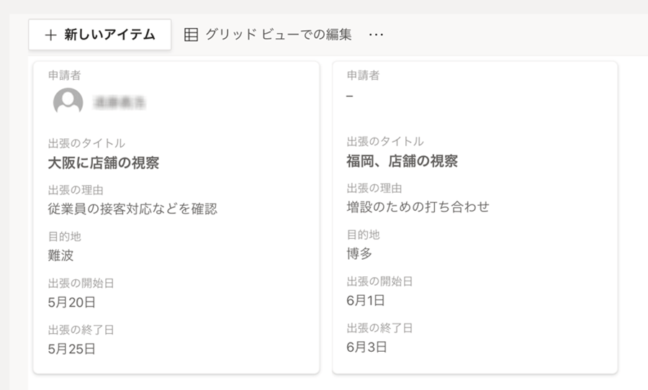Viewport: 648px width, 390px height.
Task: Select reason text 増設のための打ち合わせ
Action: (418, 207)
